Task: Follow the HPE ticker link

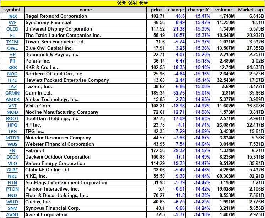Action: click(12, 80)
